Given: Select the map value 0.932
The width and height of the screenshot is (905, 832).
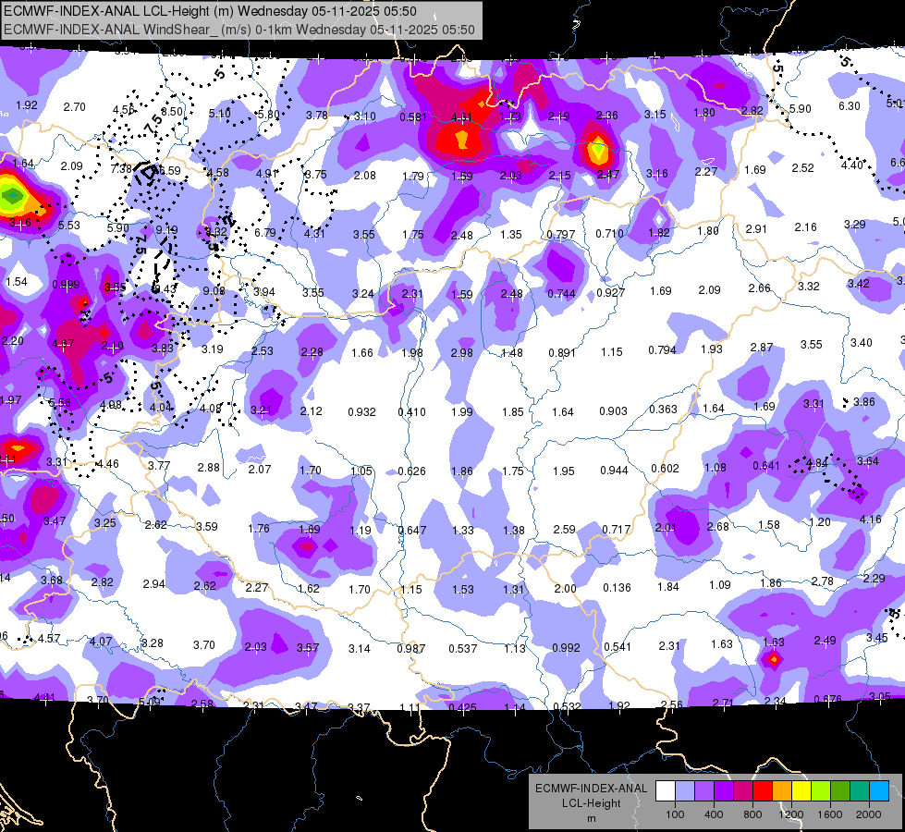Looking at the screenshot, I should coord(361,412).
